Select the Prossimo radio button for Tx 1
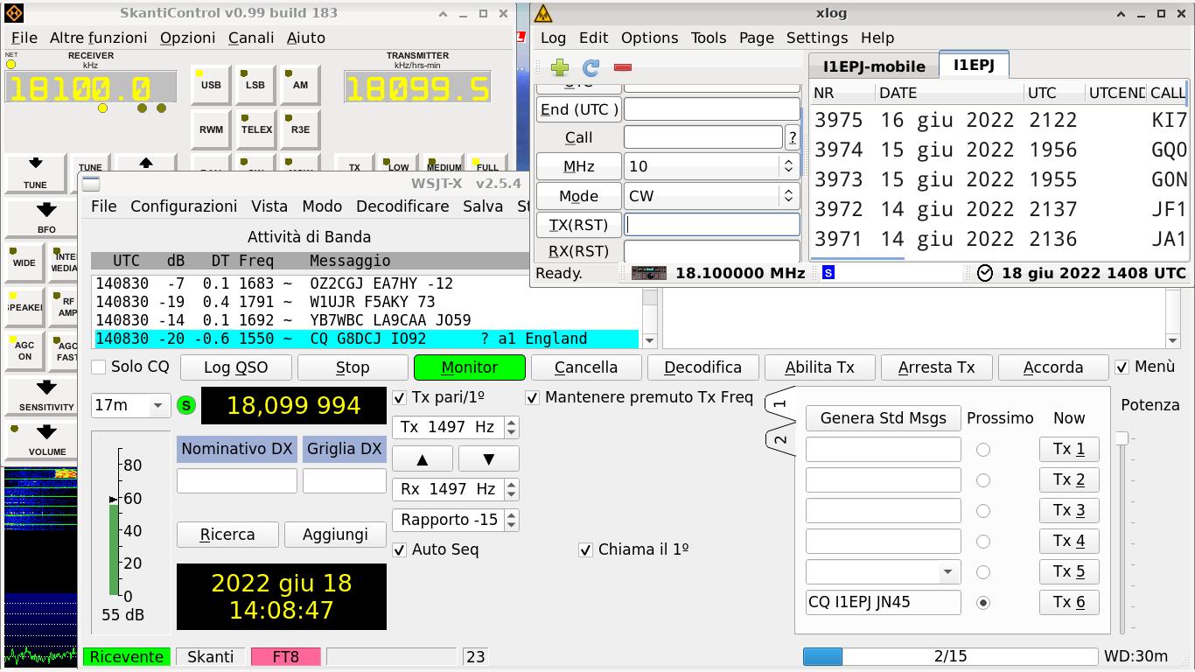 tap(983, 450)
